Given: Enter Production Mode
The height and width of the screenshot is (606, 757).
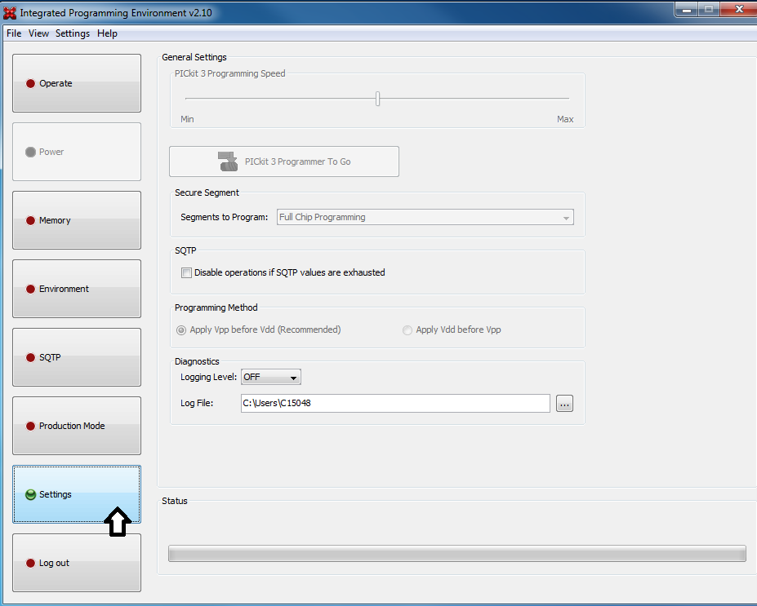Looking at the screenshot, I should pos(76,426).
